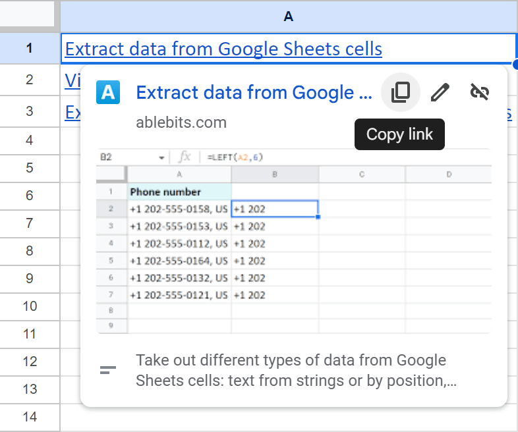Image resolution: width=518 pixels, height=432 pixels.
Task: Open the 'Extract data from Google' preview title
Action: [254, 93]
